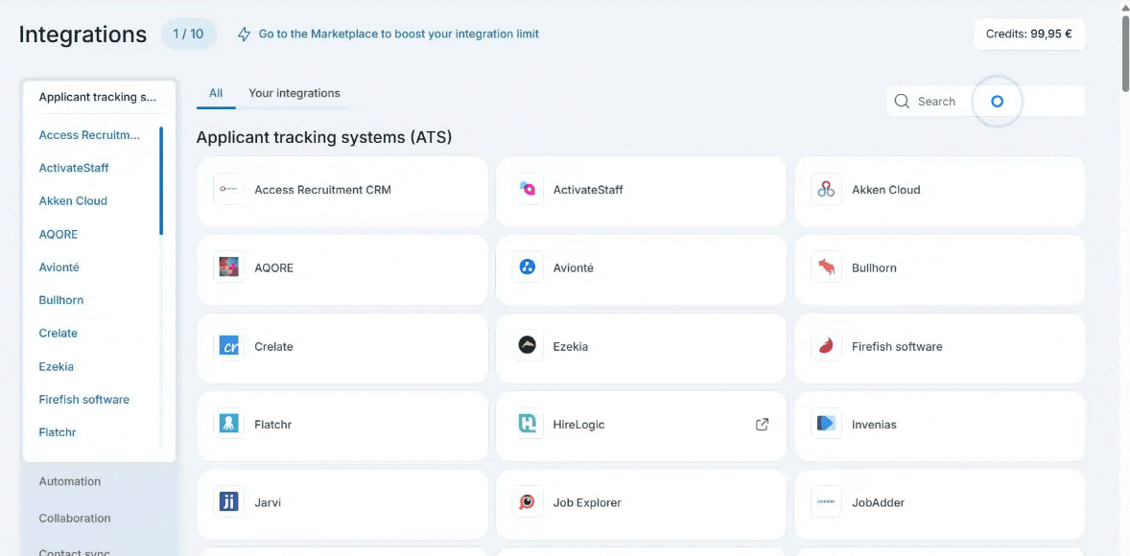Click the Avionté logo icon
1130x556 pixels.
[528, 267]
